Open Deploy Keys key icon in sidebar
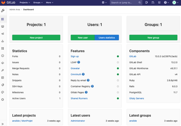 tap(3, 70)
